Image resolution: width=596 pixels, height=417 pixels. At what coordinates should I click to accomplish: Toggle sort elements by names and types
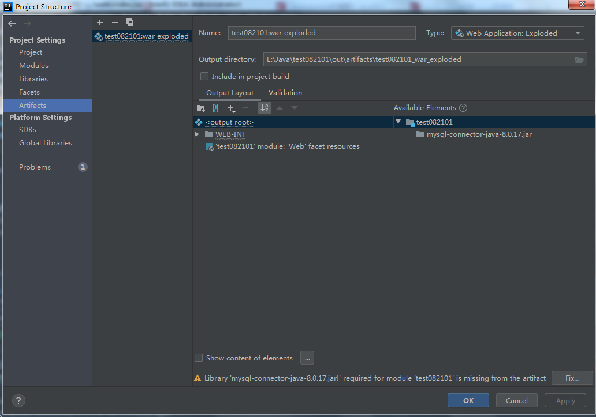[x=265, y=108]
